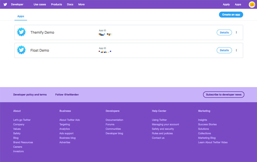Open Managing your account footer link
Image resolution: width=257 pixels, height=162 pixels.
tap(165, 124)
